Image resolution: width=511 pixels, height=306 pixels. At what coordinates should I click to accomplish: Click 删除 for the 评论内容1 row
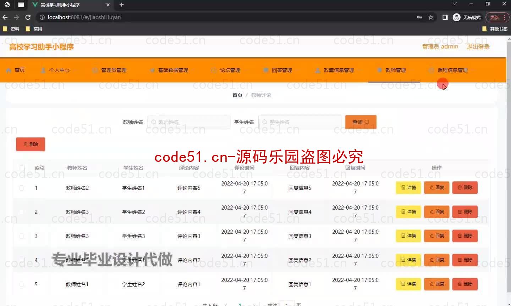point(465,284)
